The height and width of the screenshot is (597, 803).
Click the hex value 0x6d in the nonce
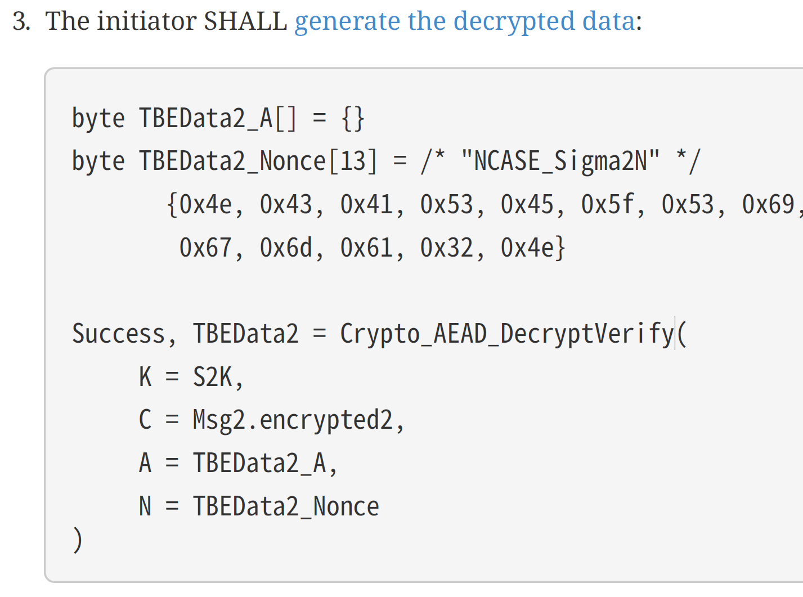pos(285,248)
